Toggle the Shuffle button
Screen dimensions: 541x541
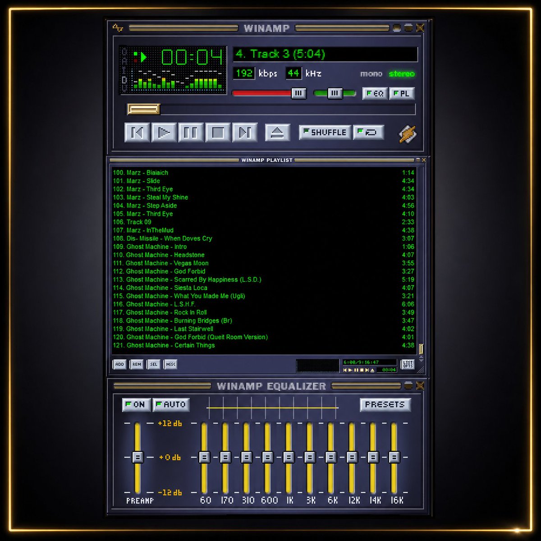tap(325, 133)
